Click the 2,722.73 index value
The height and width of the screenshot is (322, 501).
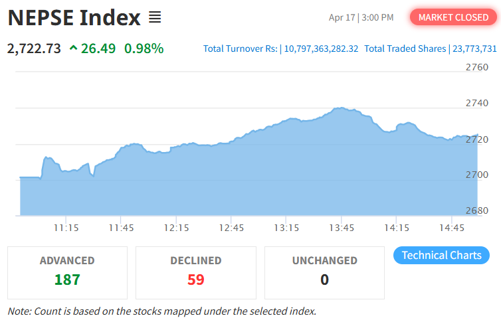tap(35, 48)
